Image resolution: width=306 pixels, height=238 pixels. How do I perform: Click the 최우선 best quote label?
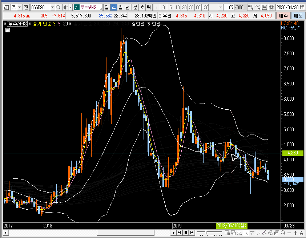pyautogui.click(x=165, y=16)
